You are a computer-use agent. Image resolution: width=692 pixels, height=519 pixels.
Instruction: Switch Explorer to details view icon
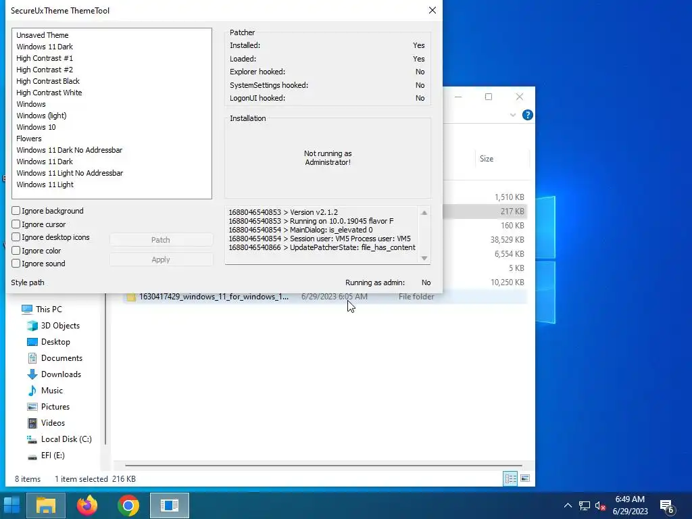pos(511,478)
